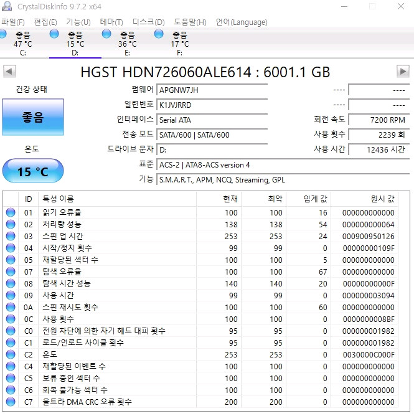The width and height of the screenshot is (414, 416).
Task: Open the 기능(U) menu
Action: pyautogui.click(x=78, y=22)
